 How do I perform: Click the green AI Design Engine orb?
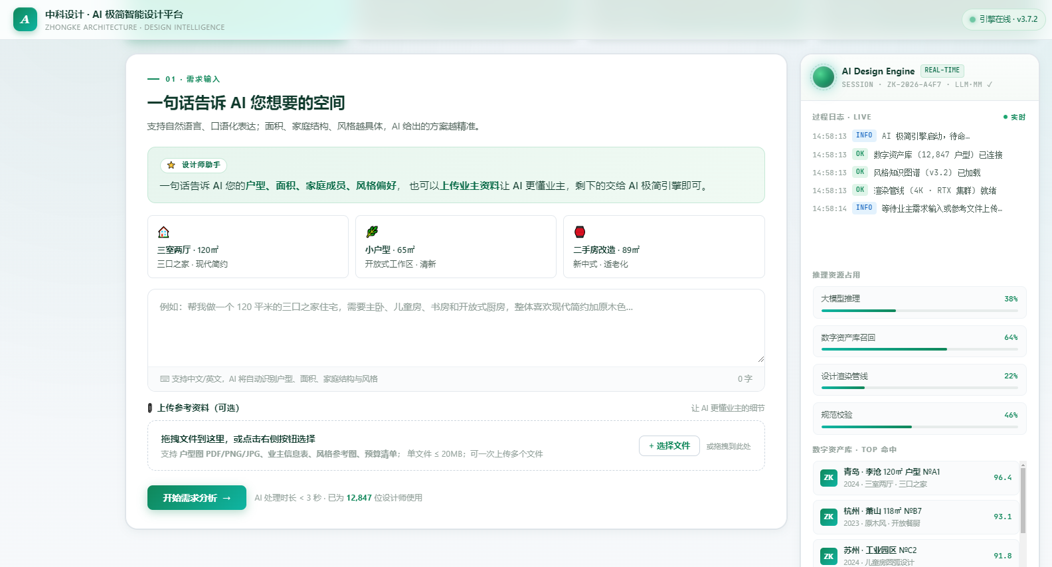(824, 77)
